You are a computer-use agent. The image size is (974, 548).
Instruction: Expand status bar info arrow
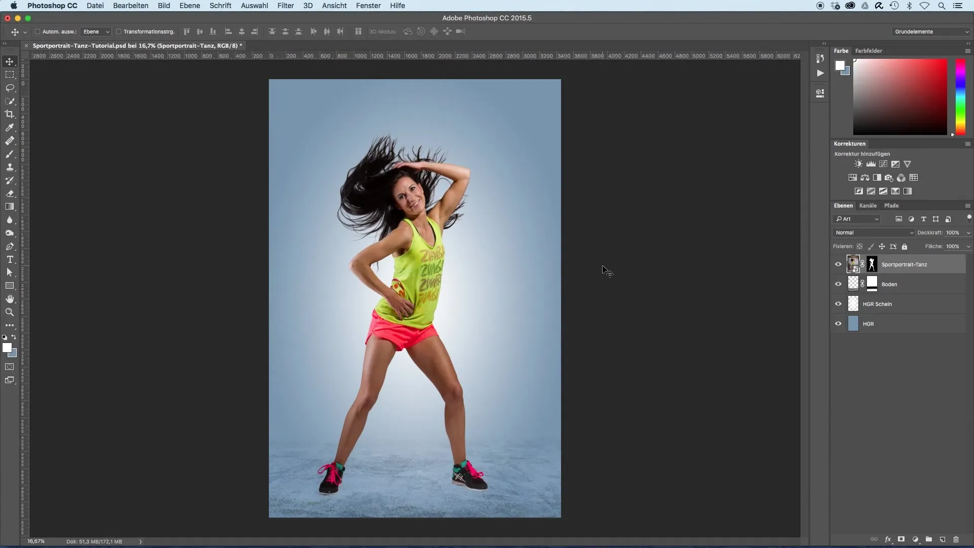tap(141, 541)
